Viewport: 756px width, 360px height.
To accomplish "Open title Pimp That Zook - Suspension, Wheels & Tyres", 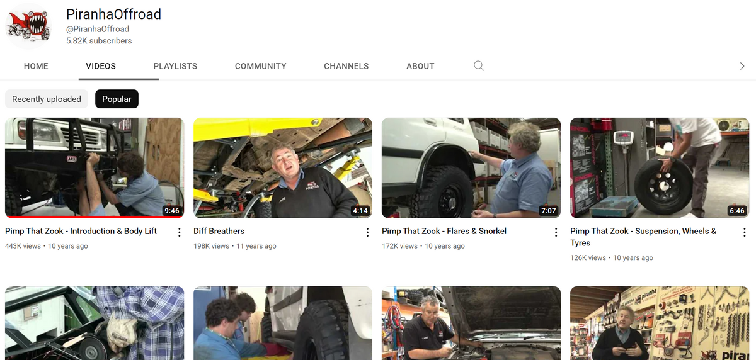I will point(643,237).
